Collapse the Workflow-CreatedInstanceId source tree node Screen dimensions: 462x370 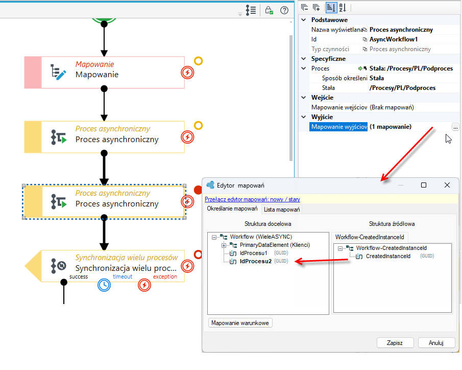click(x=340, y=248)
